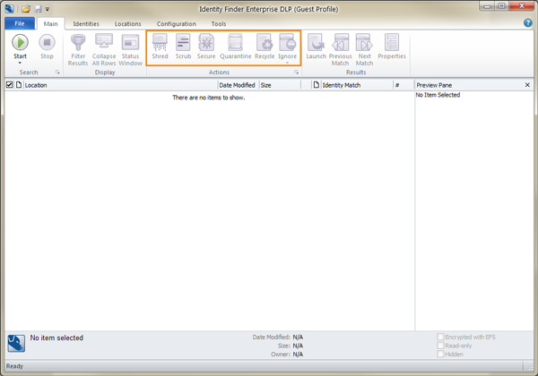This screenshot has height=376, width=538.
Task: Check the Read-only attribute box
Action: coord(440,346)
